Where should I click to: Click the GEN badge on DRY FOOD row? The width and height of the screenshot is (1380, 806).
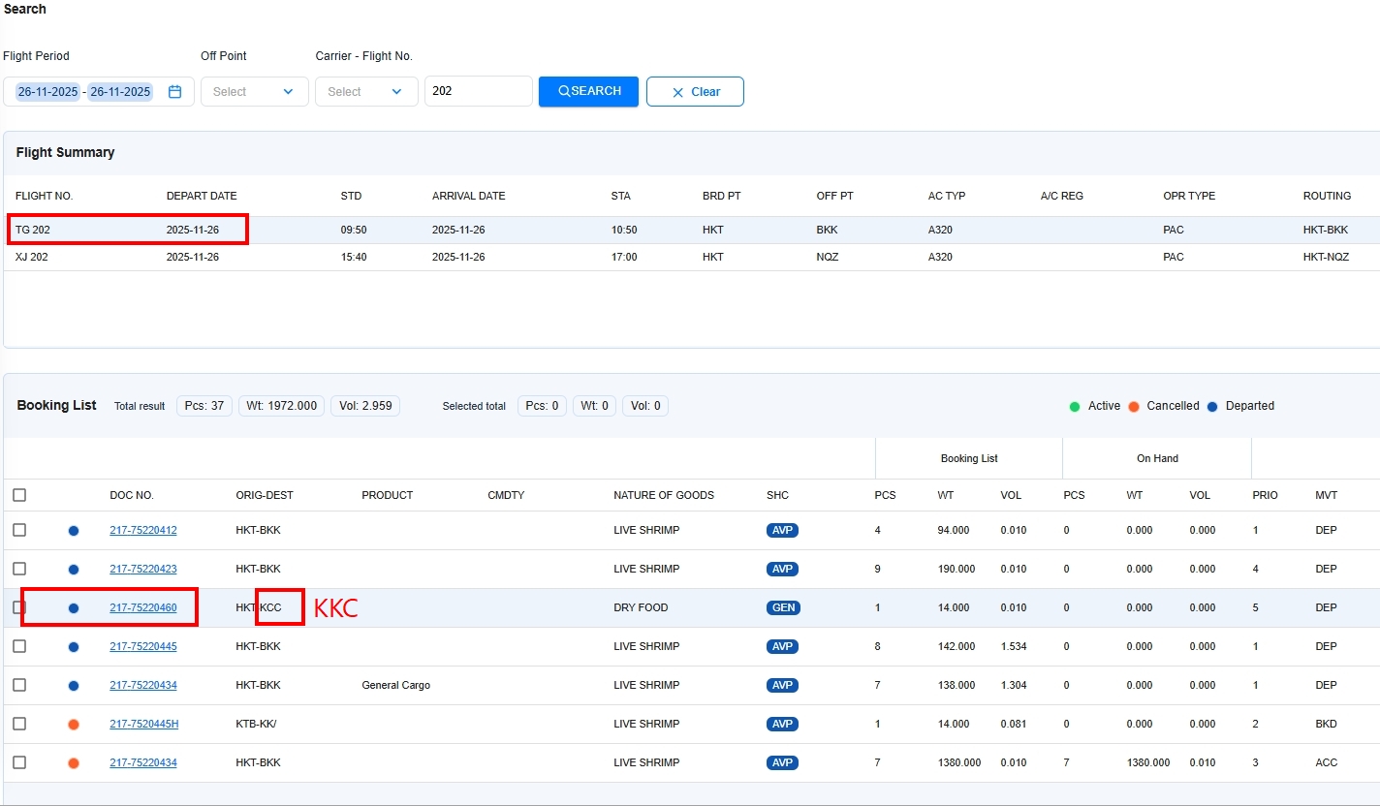(782, 608)
